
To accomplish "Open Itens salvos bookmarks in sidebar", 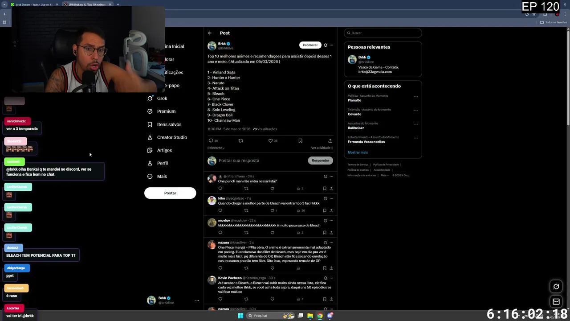I will tap(164, 124).
